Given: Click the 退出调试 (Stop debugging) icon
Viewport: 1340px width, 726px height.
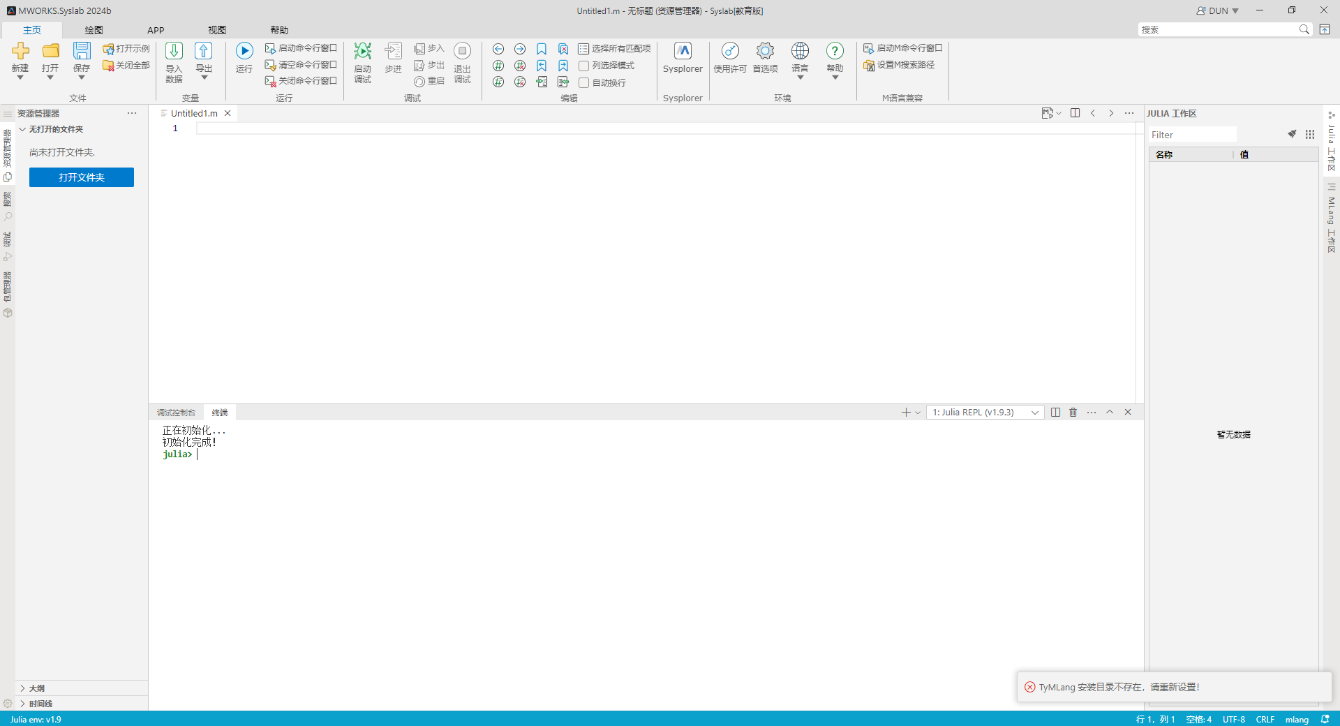Looking at the screenshot, I should point(462,50).
